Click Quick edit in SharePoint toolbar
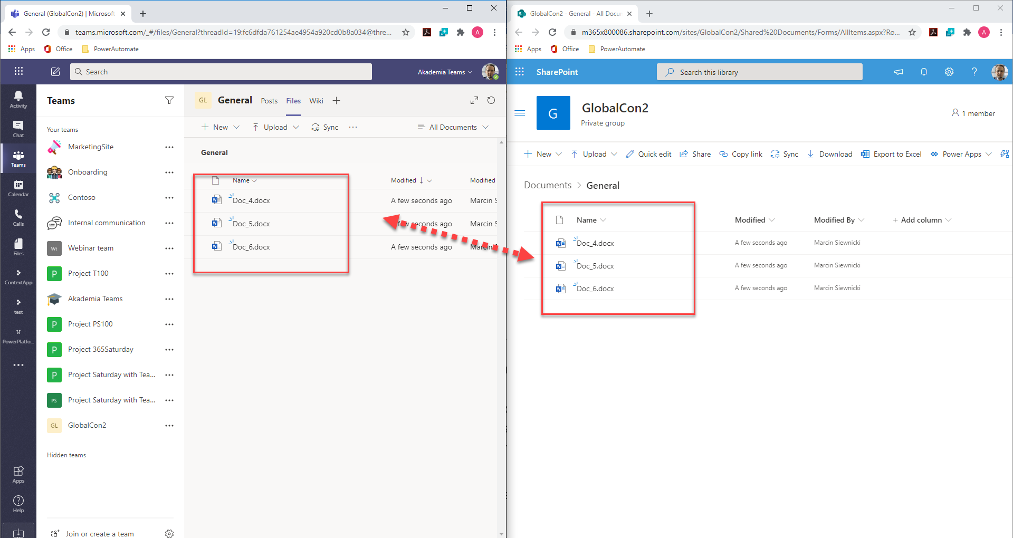 648,154
